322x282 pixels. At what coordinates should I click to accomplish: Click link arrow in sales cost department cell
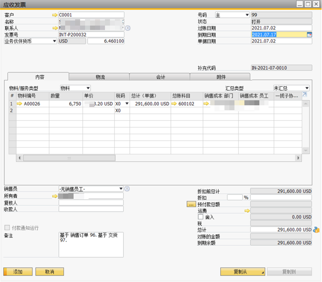206,104
